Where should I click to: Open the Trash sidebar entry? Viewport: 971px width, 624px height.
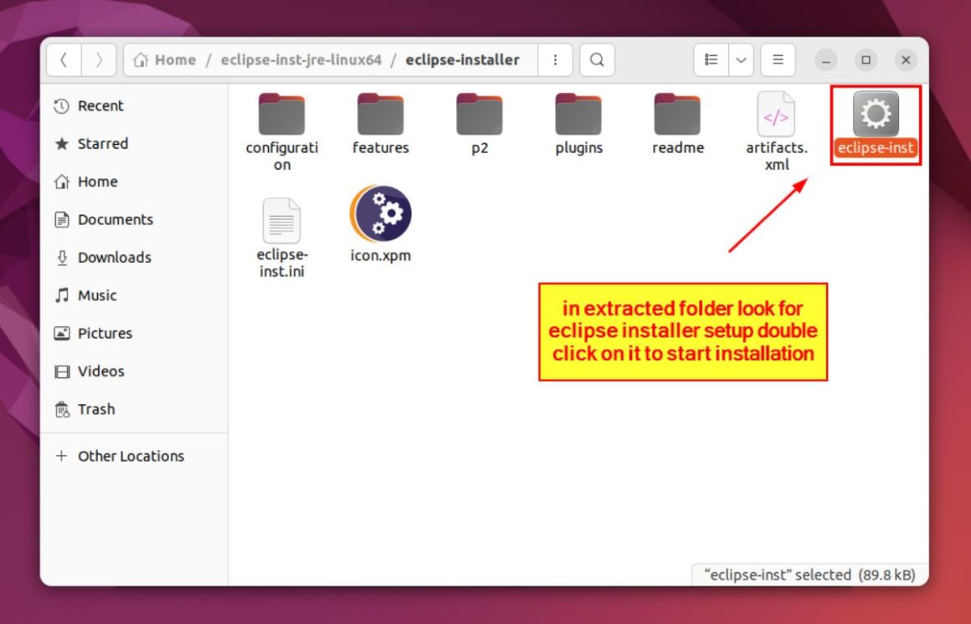click(x=96, y=409)
